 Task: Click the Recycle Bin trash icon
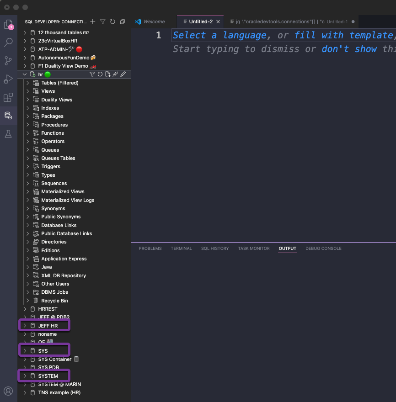click(36, 301)
